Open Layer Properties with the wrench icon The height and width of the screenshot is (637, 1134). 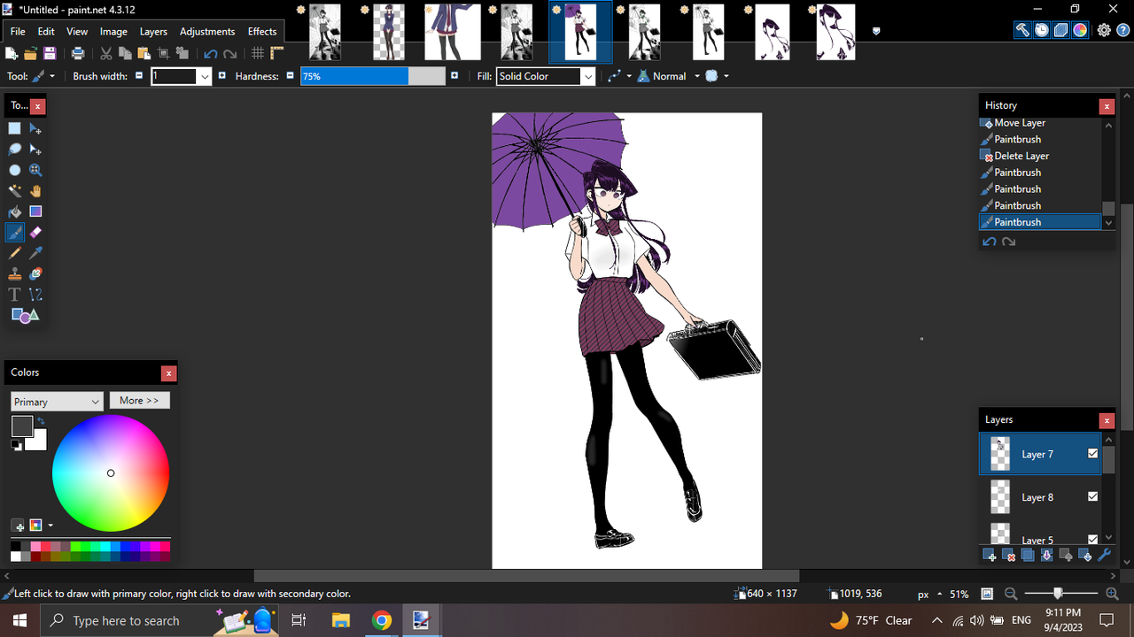(x=1104, y=555)
